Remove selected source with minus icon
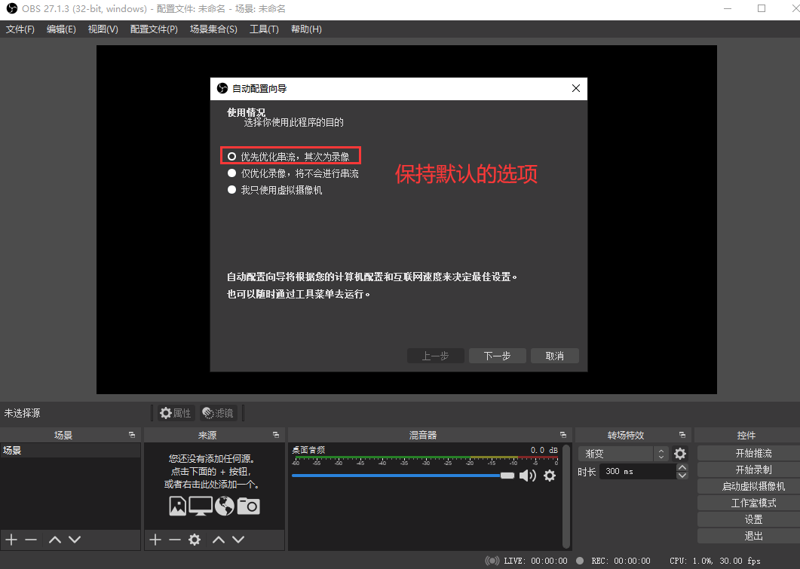The image size is (800, 569). click(175, 540)
